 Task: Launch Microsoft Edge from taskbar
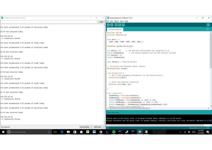tap(62, 132)
